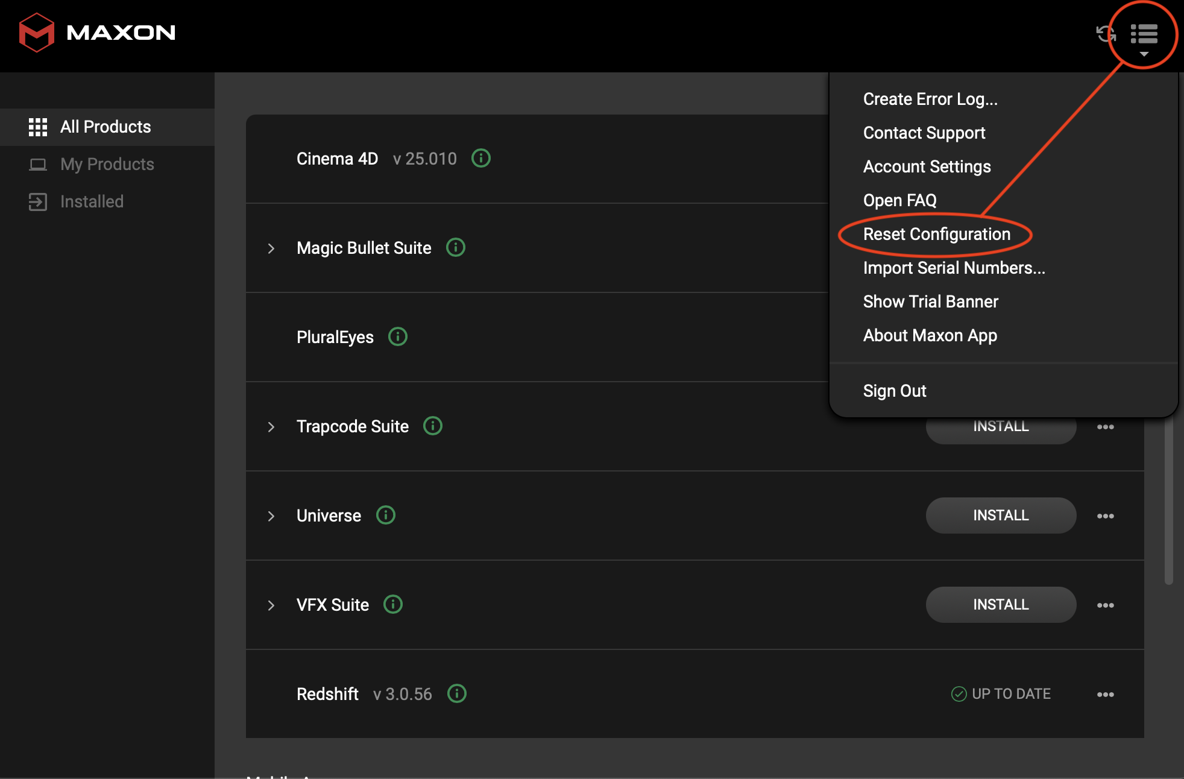Click the MAXON wordmark text
Image resolution: width=1184 pixels, height=779 pixels.
[121, 33]
